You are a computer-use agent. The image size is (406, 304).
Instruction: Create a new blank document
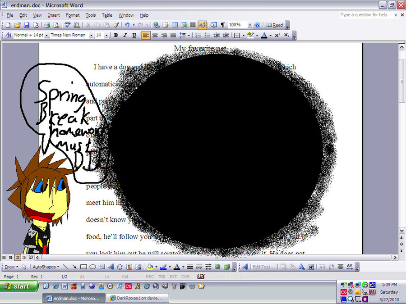[8, 25]
